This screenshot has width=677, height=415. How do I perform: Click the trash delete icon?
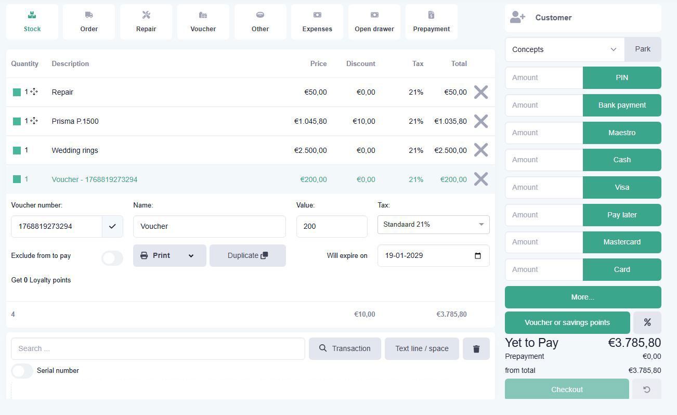(476, 348)
